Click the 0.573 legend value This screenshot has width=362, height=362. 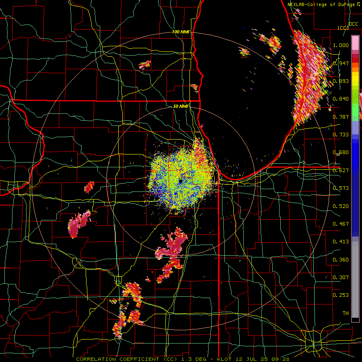coord(341,188)
